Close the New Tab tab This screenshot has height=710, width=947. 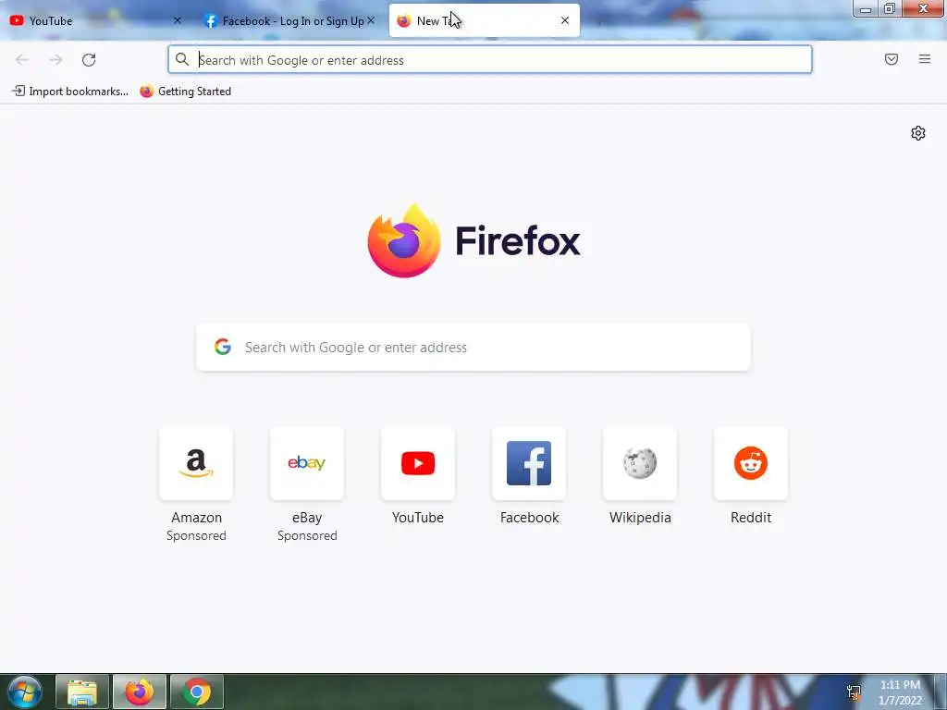(x=565, y=20)
